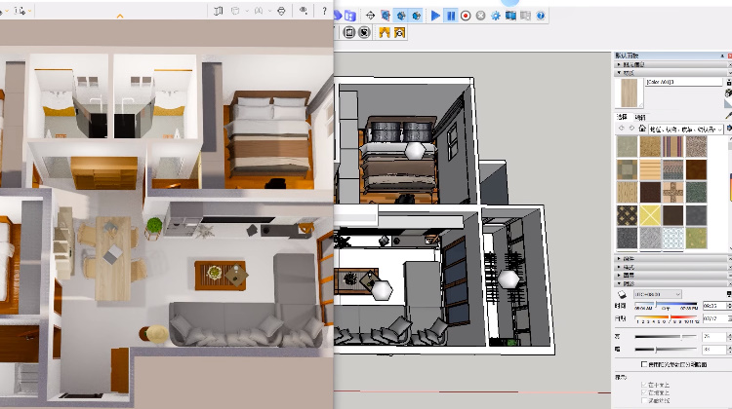Enable the use-sun-for-shading checkbox
Image resolution: width=732 pixels, height=409 pixels.
[x=641, y=362]
